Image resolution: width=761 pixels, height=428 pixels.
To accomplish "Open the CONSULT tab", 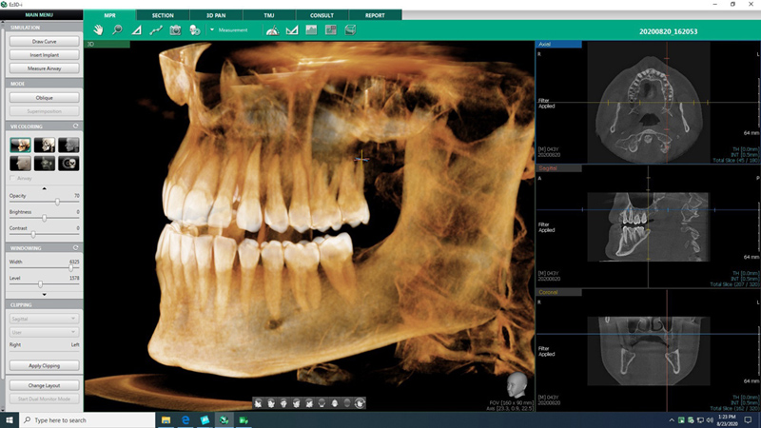I will (x=322, y=15).
